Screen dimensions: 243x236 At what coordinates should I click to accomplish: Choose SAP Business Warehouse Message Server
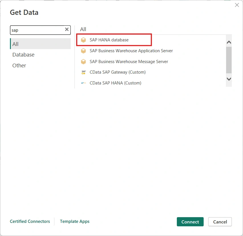tap(129, 62)
